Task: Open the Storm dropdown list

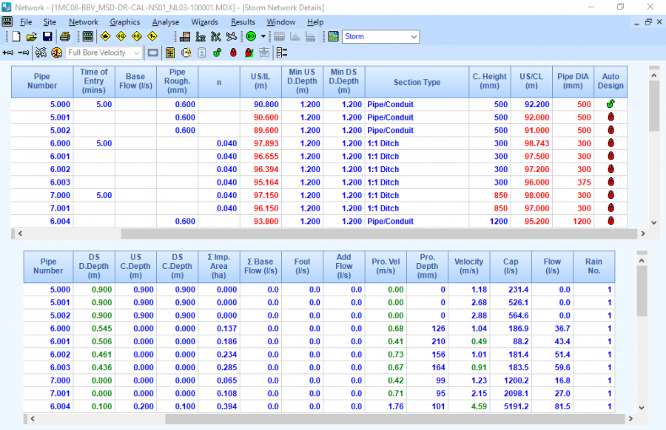Action: click(413, 36)
